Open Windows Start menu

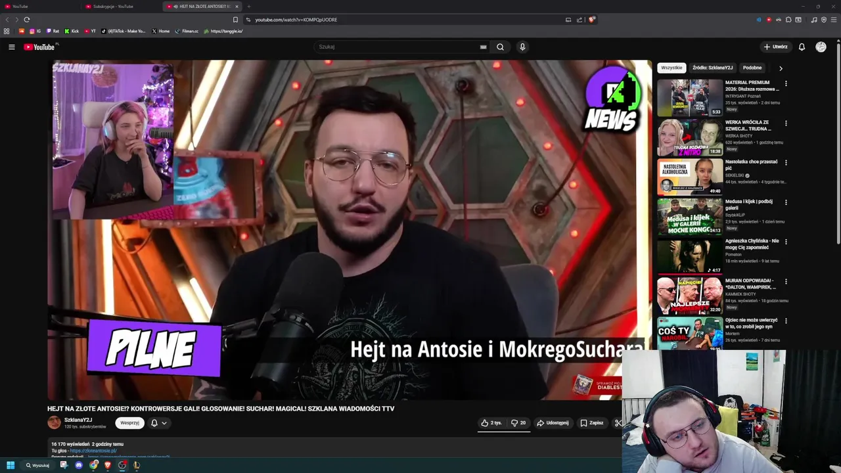(11, 465)
